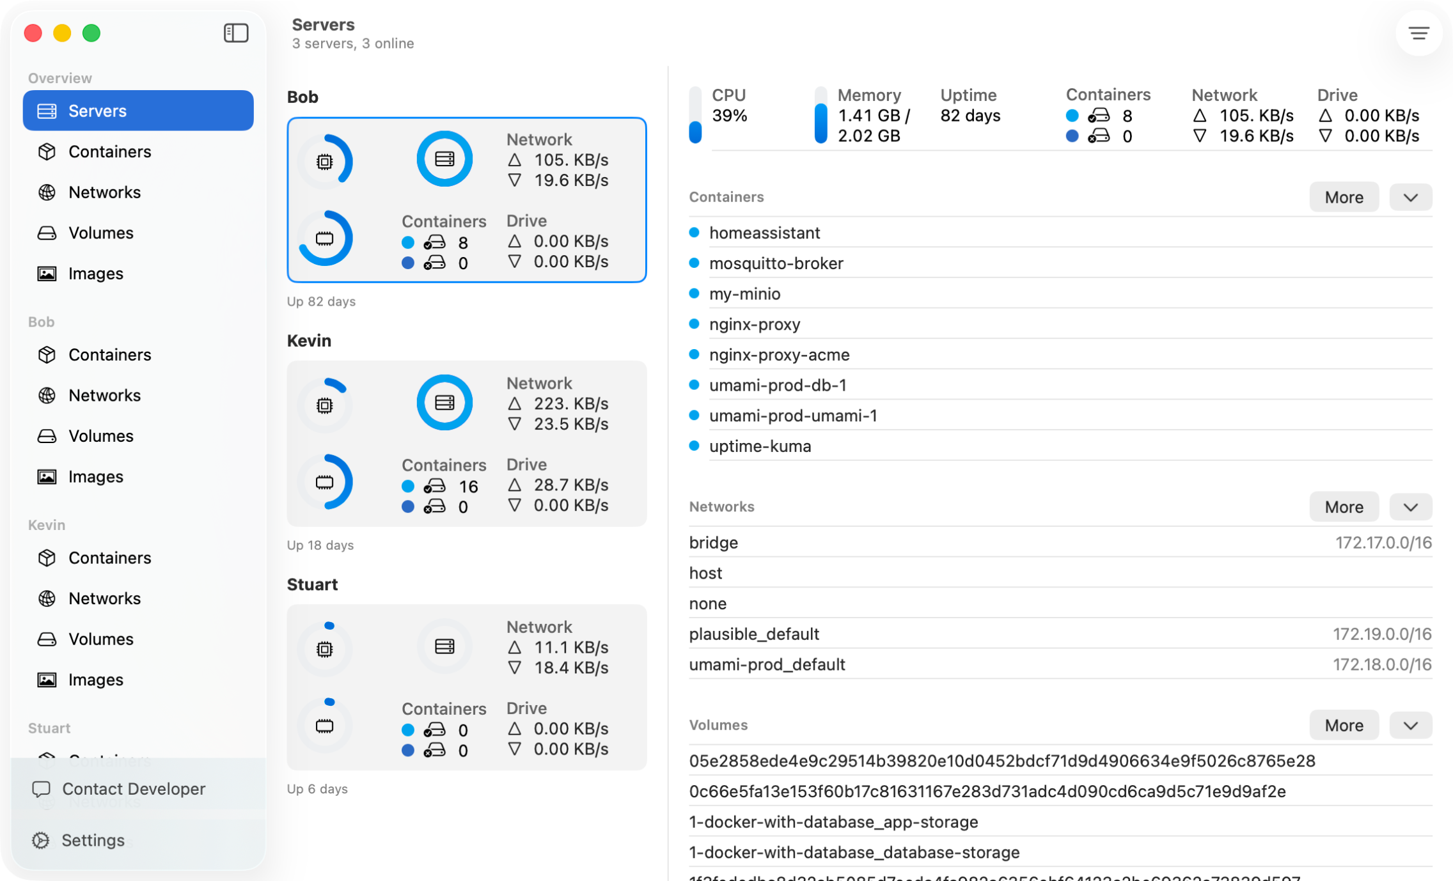Click the Settings gear icon

coord(41,840)
